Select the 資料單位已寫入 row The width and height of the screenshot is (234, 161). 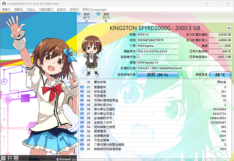pos(153,113)
